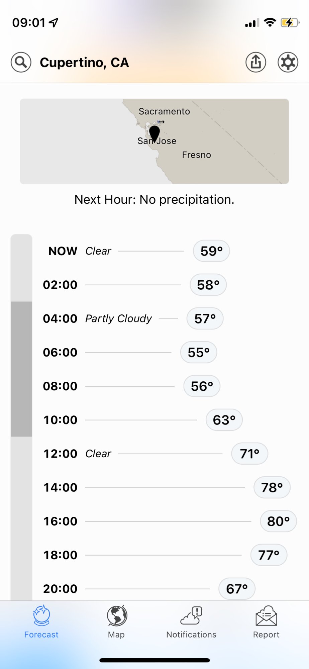Tap the Next Hour precipitation summary text
The width and height of the screenshot is (309, 669).
(154, 200)
